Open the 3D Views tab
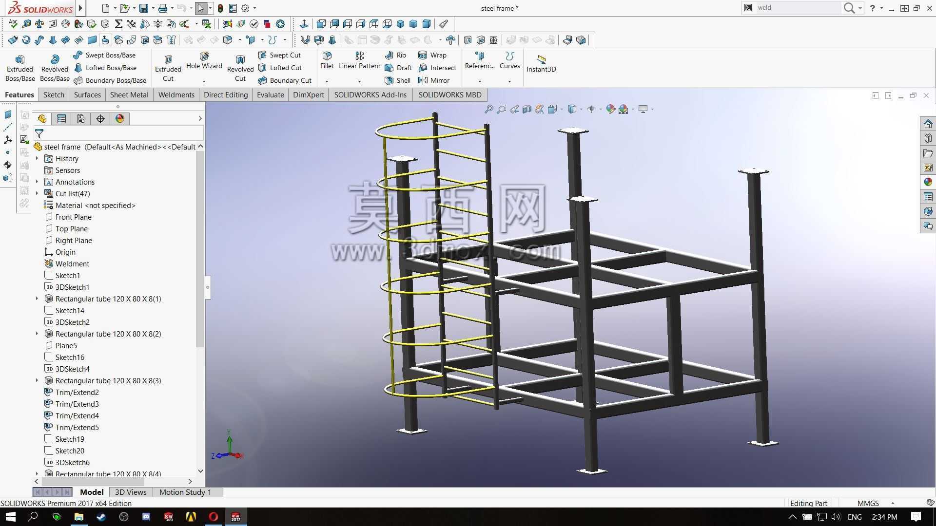The width and height of the screenshot is (936, 526). [131, 492]
